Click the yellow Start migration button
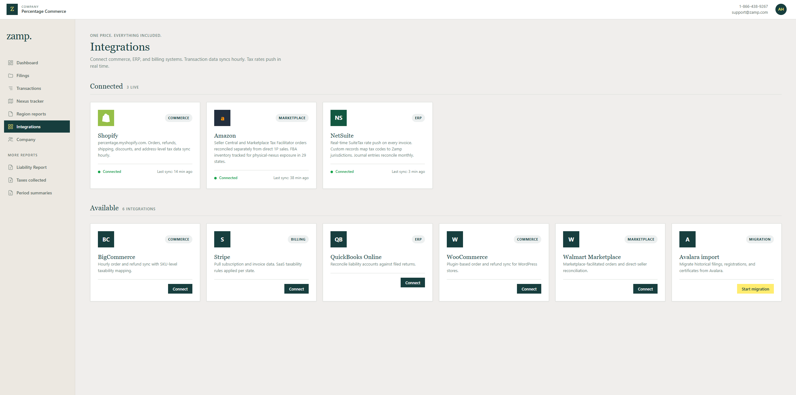The image size is (796, 395). (755, 289)
